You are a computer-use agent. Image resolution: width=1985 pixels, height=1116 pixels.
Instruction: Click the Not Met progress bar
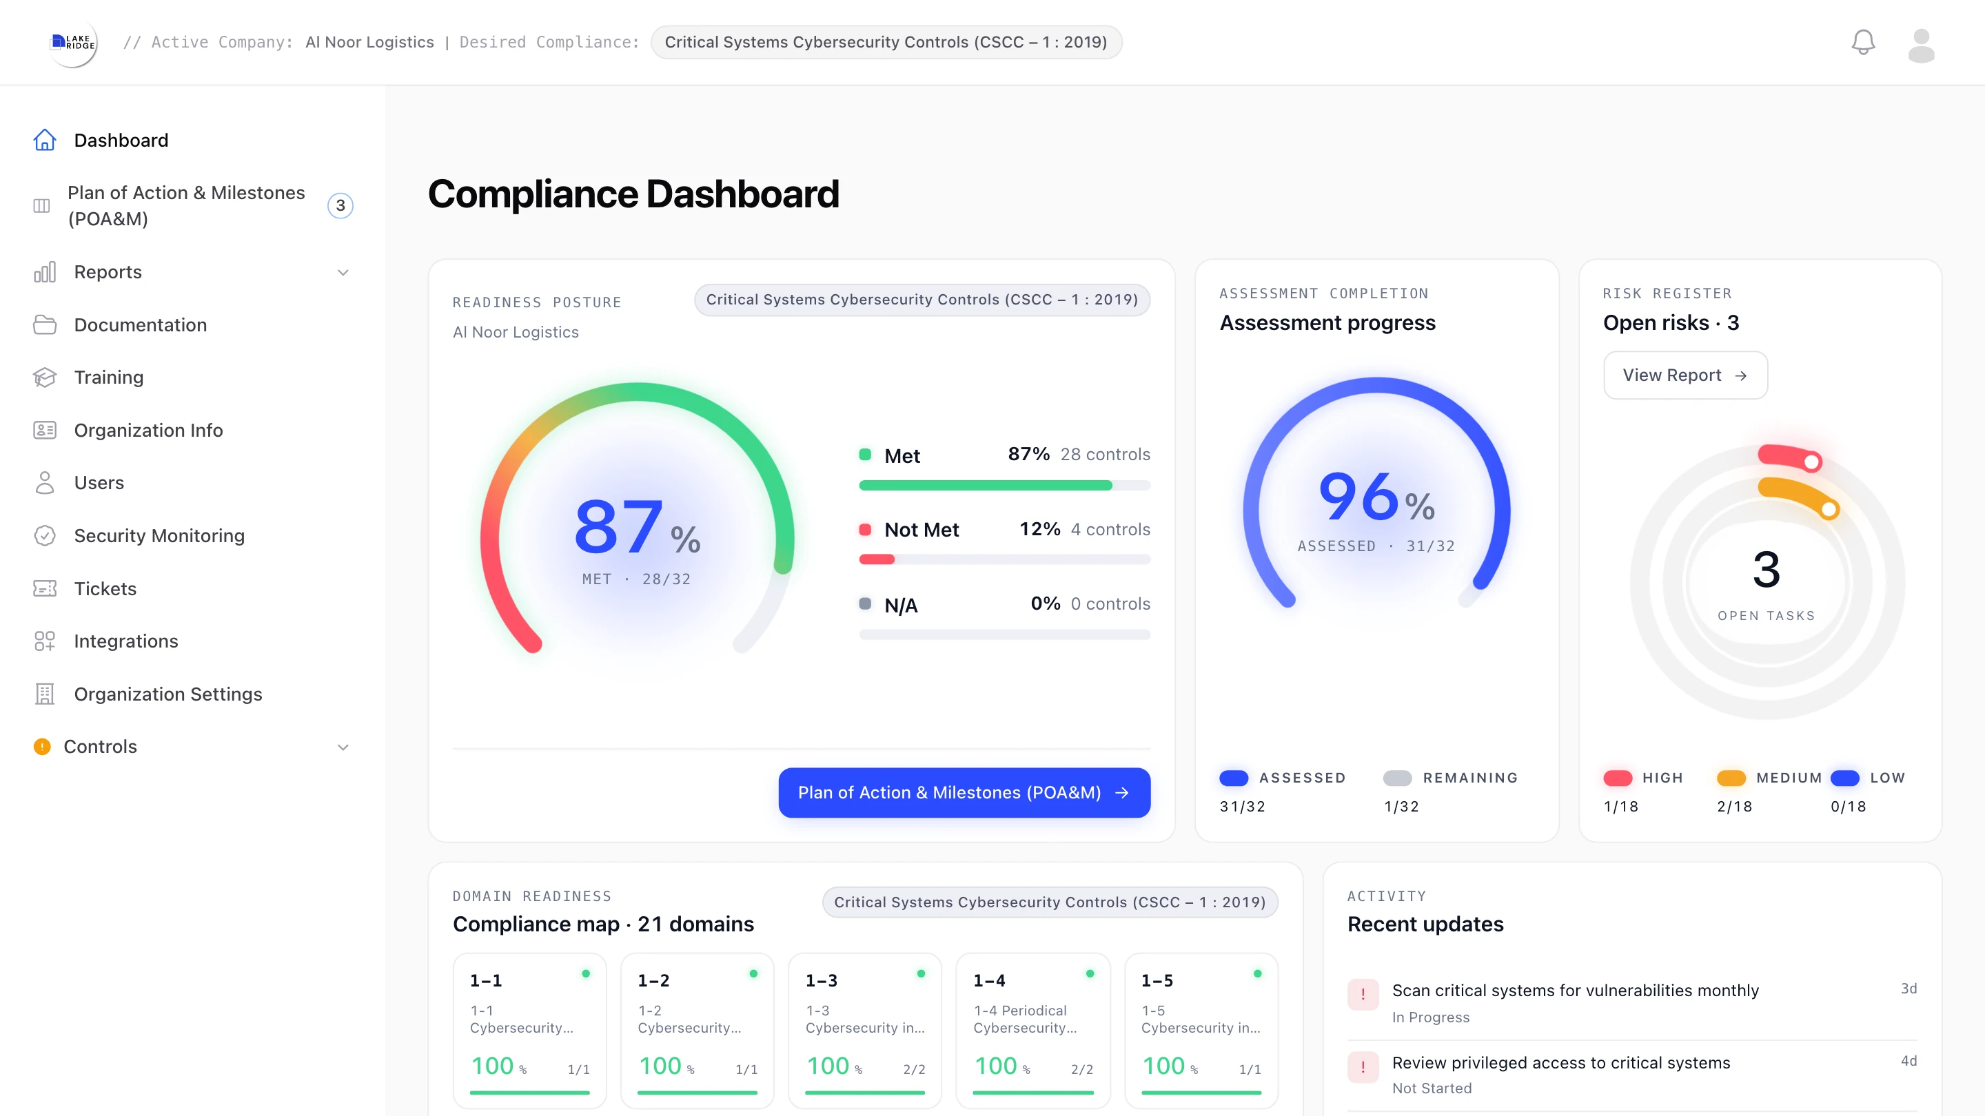point(1005,559)
